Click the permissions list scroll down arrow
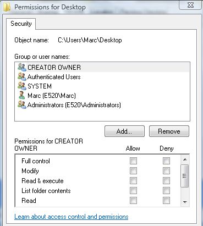The height and width of the screenshot is (226, 203). point(185,202)
